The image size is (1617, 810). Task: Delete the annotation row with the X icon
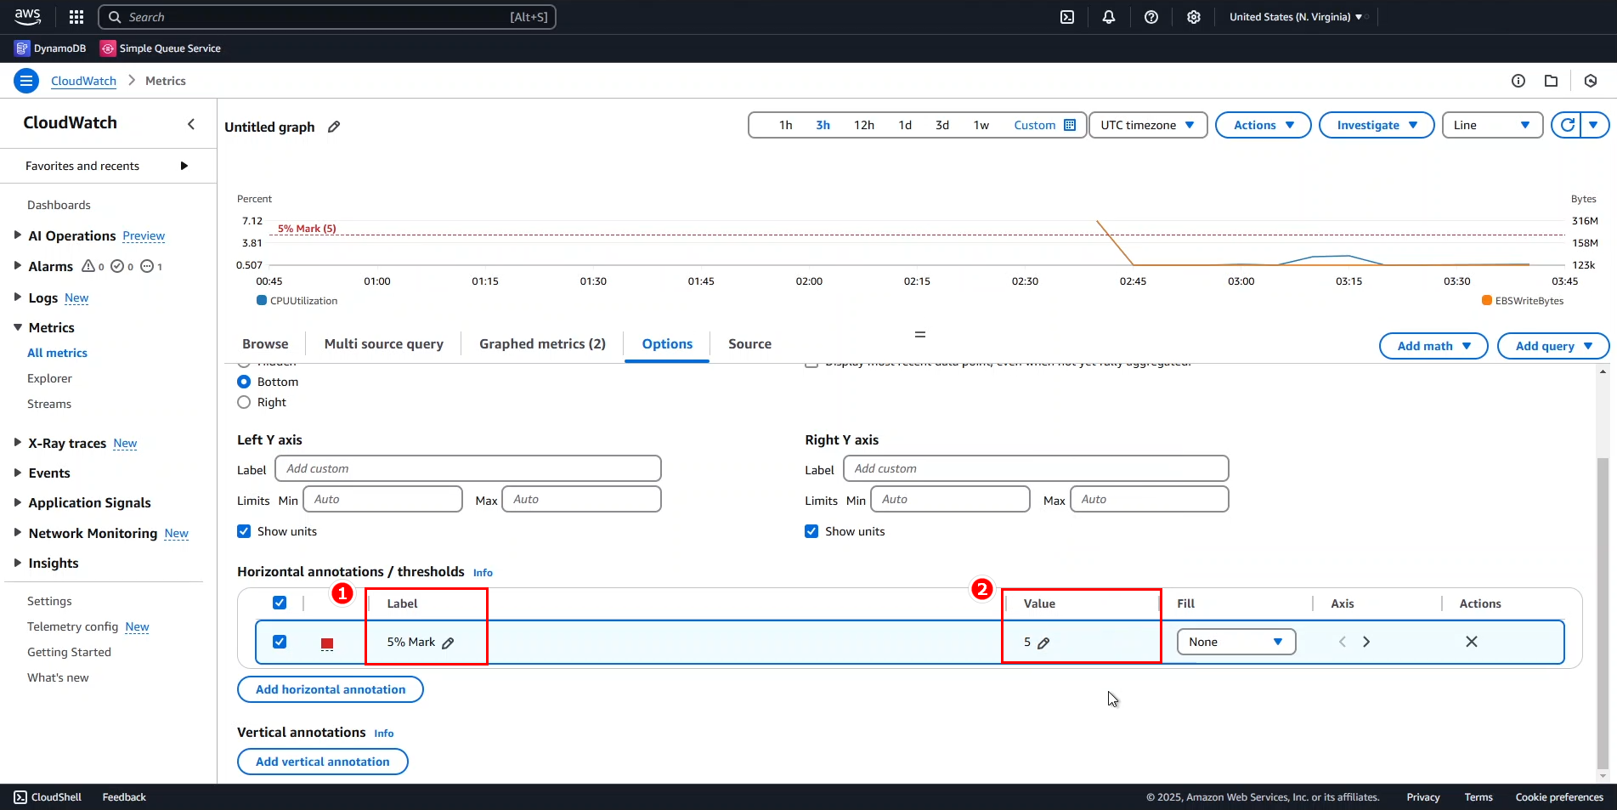pos(1471,642)
